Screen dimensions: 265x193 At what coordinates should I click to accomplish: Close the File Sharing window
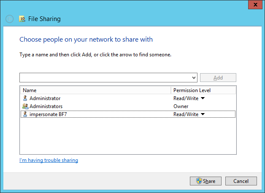click(x=254, y=5)
